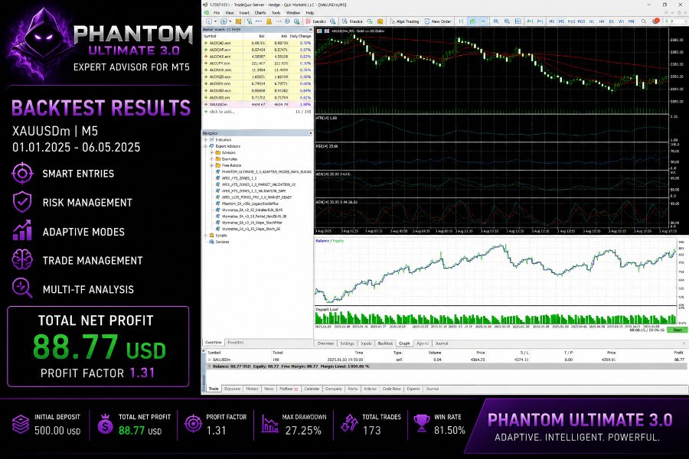Open the Code Base tab
689x459 pixels.
(x=391, y=389)
